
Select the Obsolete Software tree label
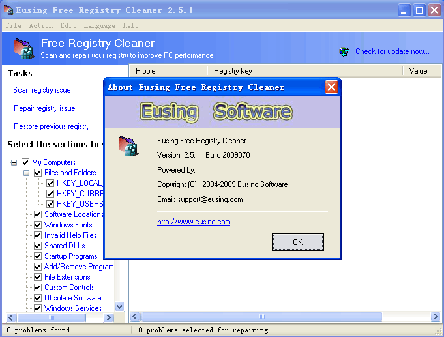[x=73, y=298]
